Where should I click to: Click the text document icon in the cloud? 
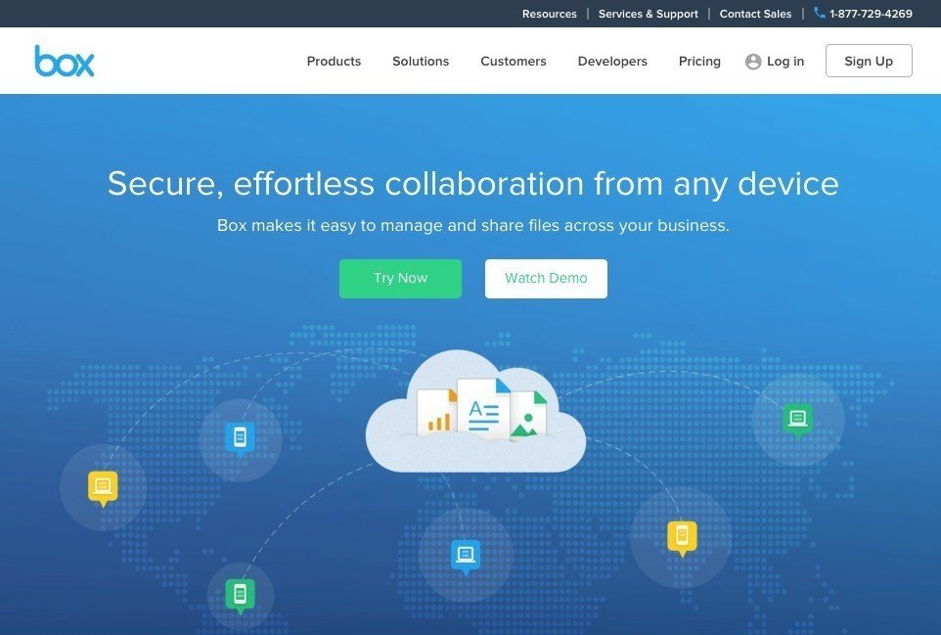point(483,408)
